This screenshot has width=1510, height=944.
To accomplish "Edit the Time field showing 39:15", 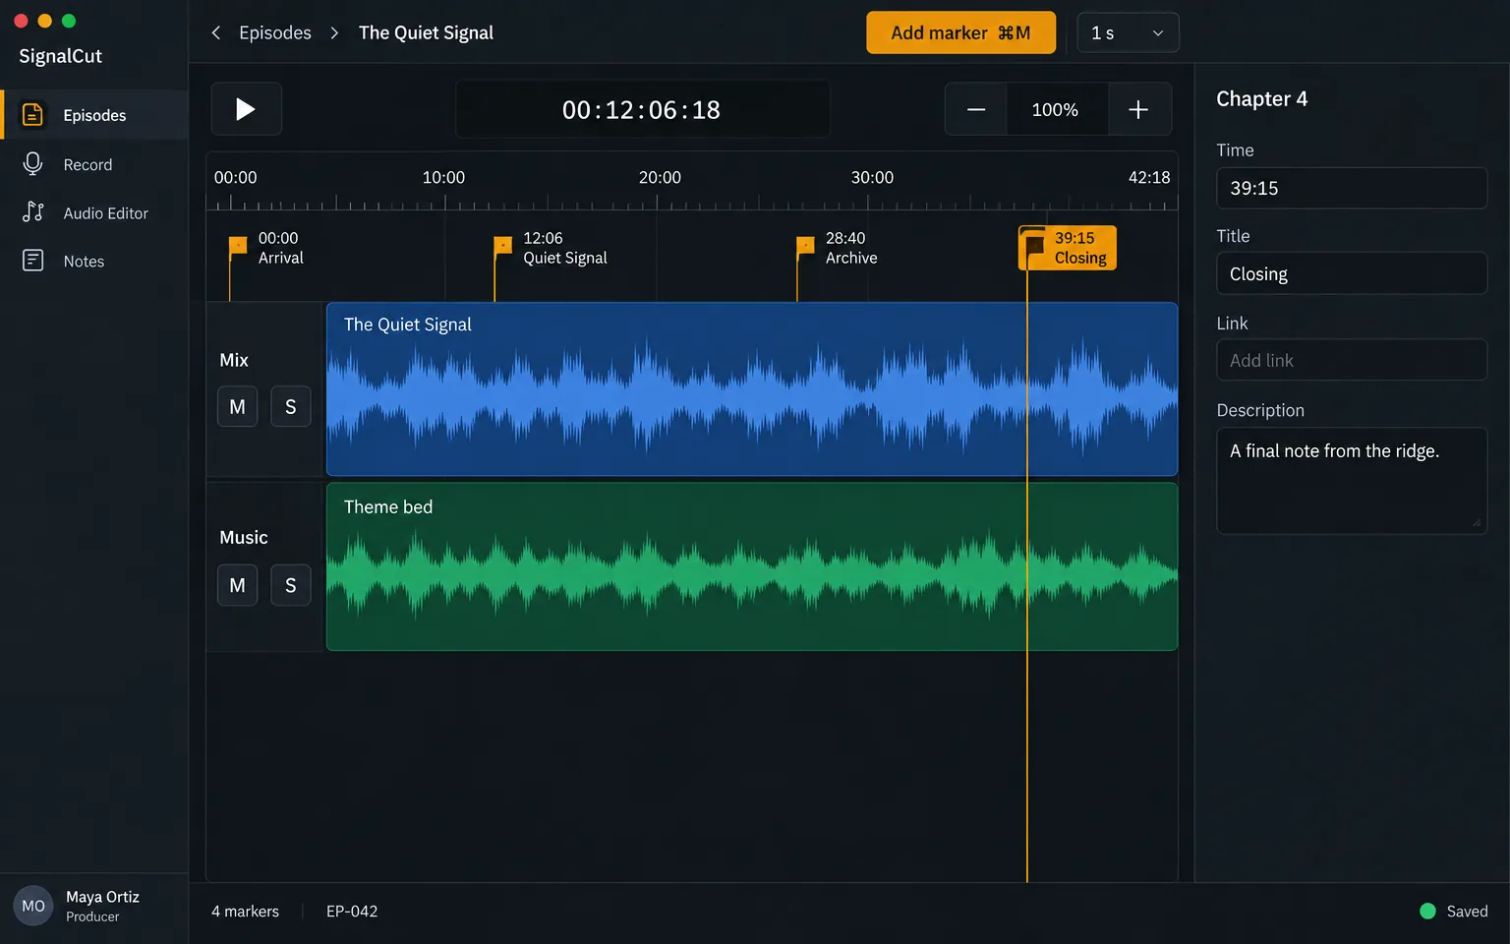I will pos(1352,188).
